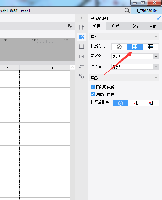Collapse the 基本 section
The height and width of the screenshot is (200, 162).
156,37
